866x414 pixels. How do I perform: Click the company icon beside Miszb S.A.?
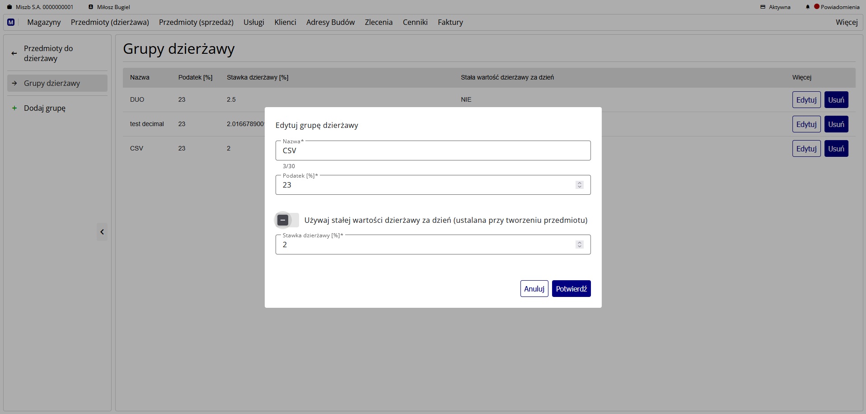(9, 7)
